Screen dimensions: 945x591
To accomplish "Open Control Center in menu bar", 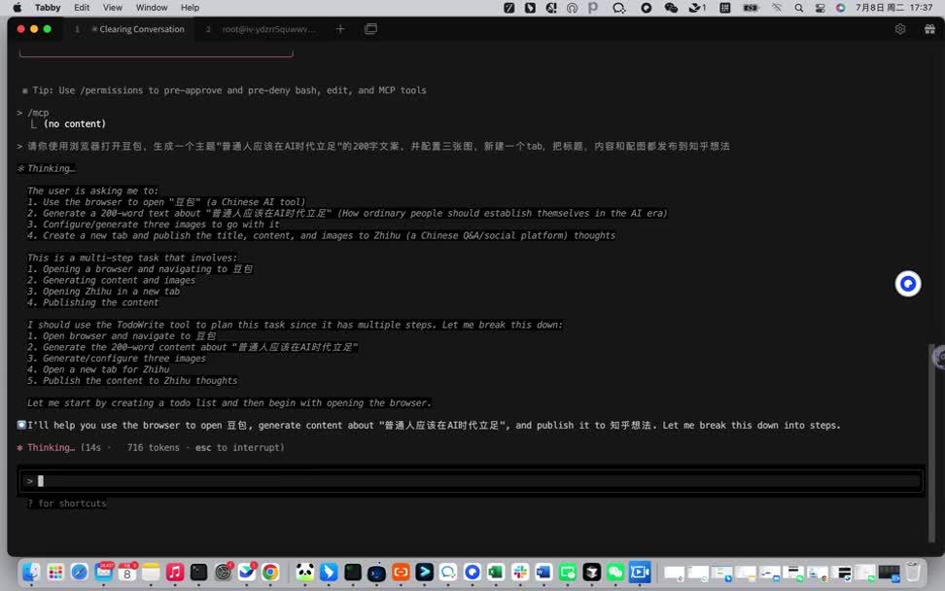I will [x=820, y=7].
